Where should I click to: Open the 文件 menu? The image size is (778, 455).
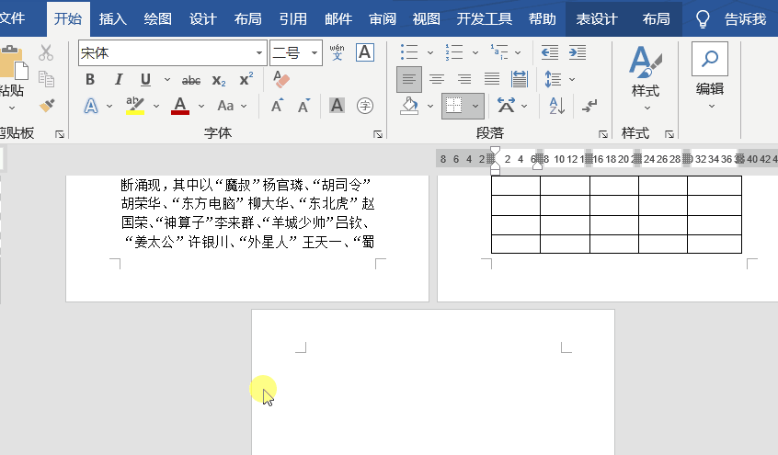tap(12, 19)
